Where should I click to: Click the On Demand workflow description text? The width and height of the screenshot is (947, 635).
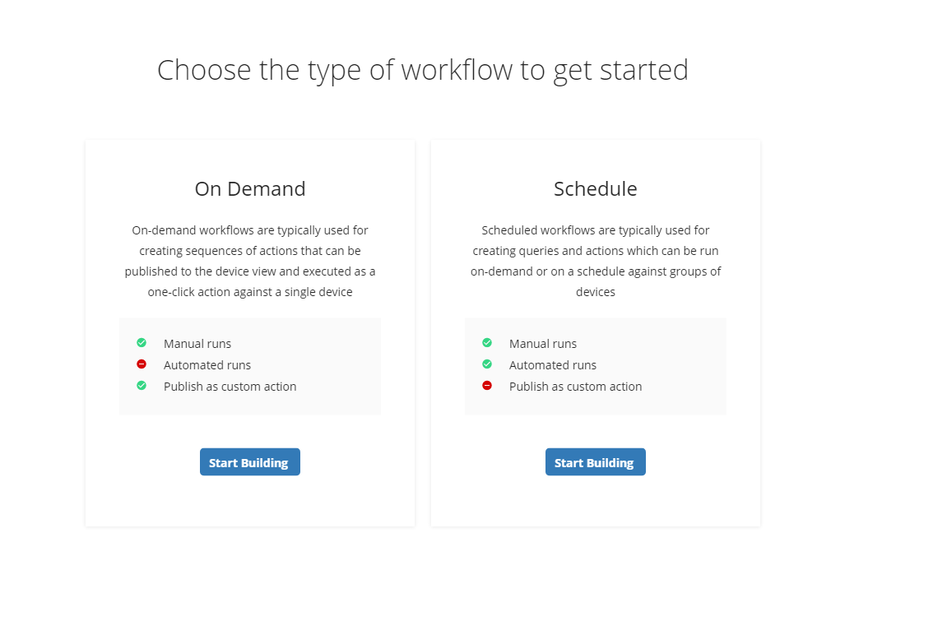250,261
